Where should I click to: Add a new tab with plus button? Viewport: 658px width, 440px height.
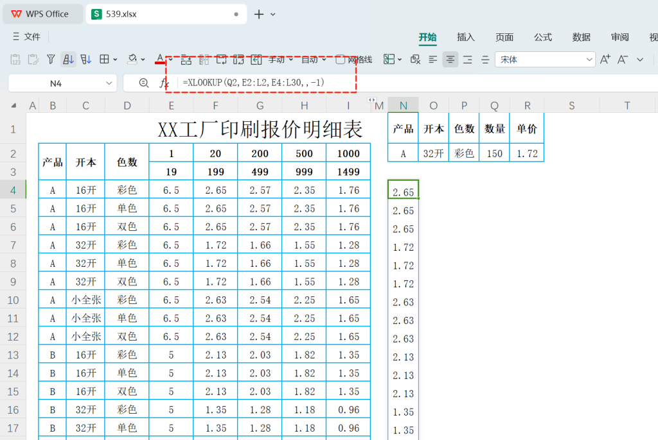tap(259, 14)
